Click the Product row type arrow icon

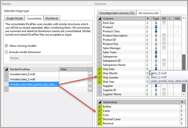click(x=156, y=27)
